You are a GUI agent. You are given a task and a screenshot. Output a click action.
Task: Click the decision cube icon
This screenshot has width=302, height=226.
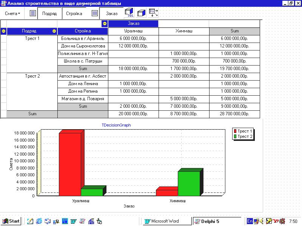(x=141, y=13)
